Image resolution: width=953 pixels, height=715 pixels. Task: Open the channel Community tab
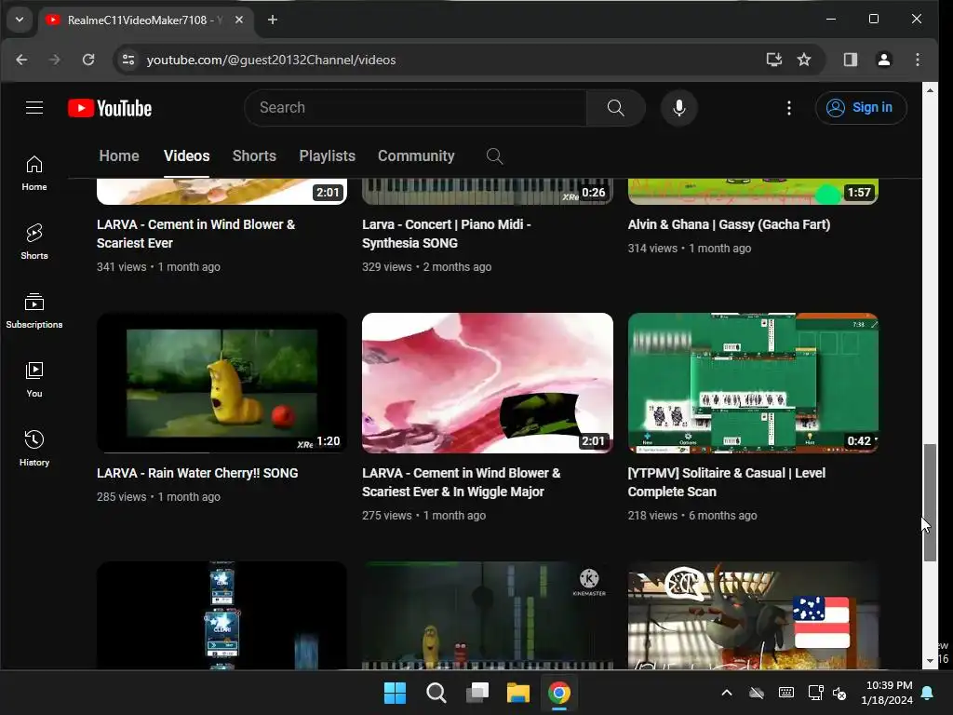416,156
